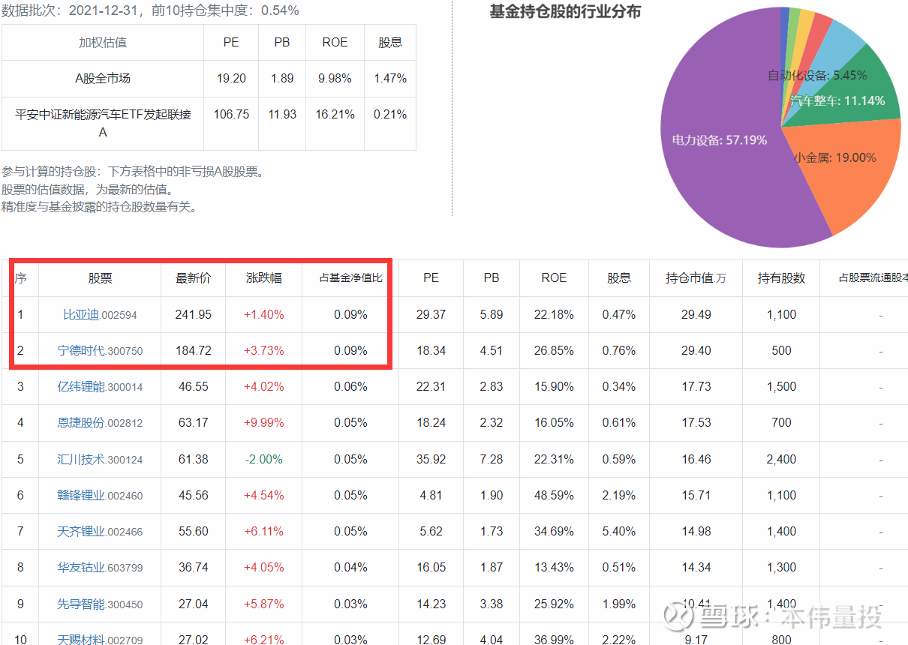This screenshot has width=908, height=645.
Task: Click the 天齐锂业 dividend value 5.40%
Action: (619, 531)
